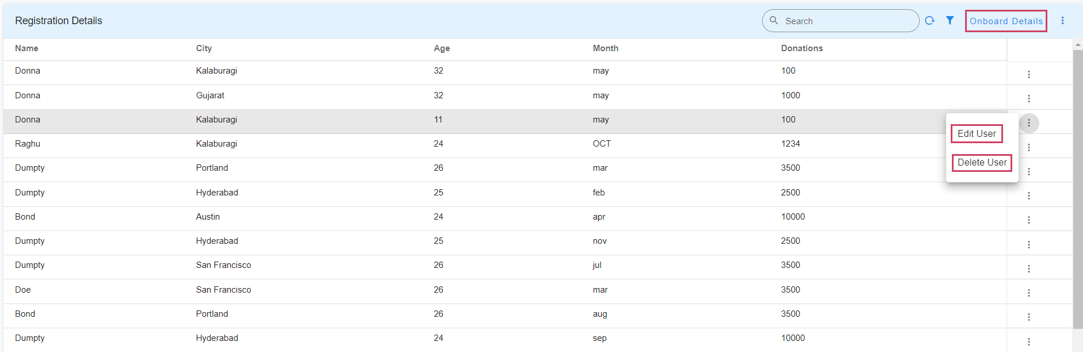1083x353 pixels.
Task: Open the filter funnel icon
Action: [950, 21]
